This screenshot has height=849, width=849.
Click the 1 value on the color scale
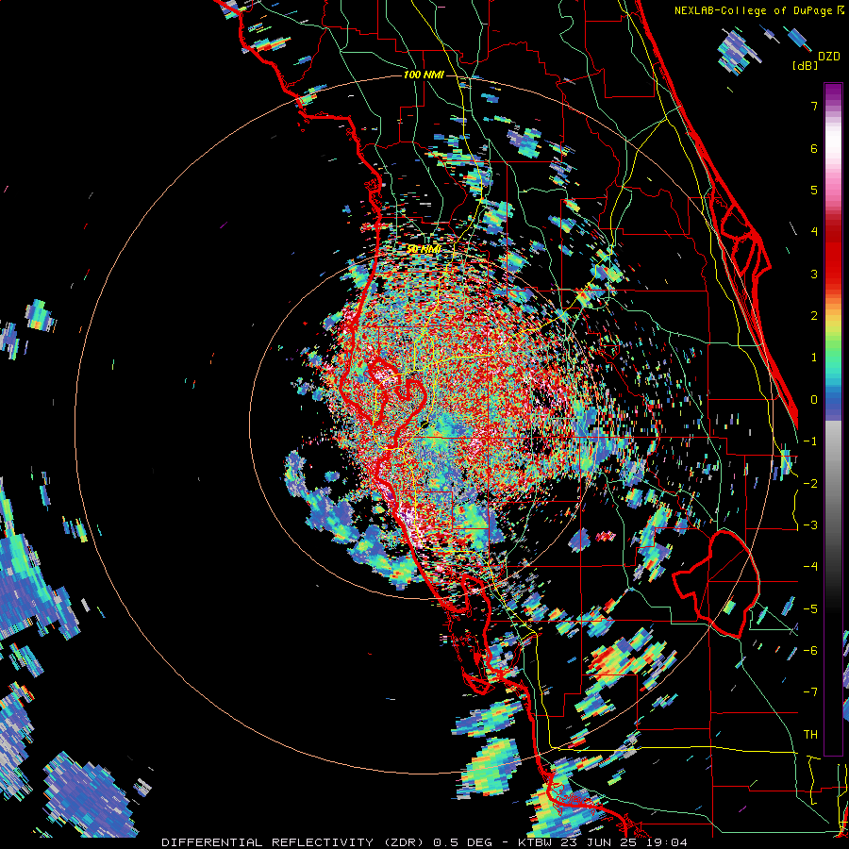point(814,358)
